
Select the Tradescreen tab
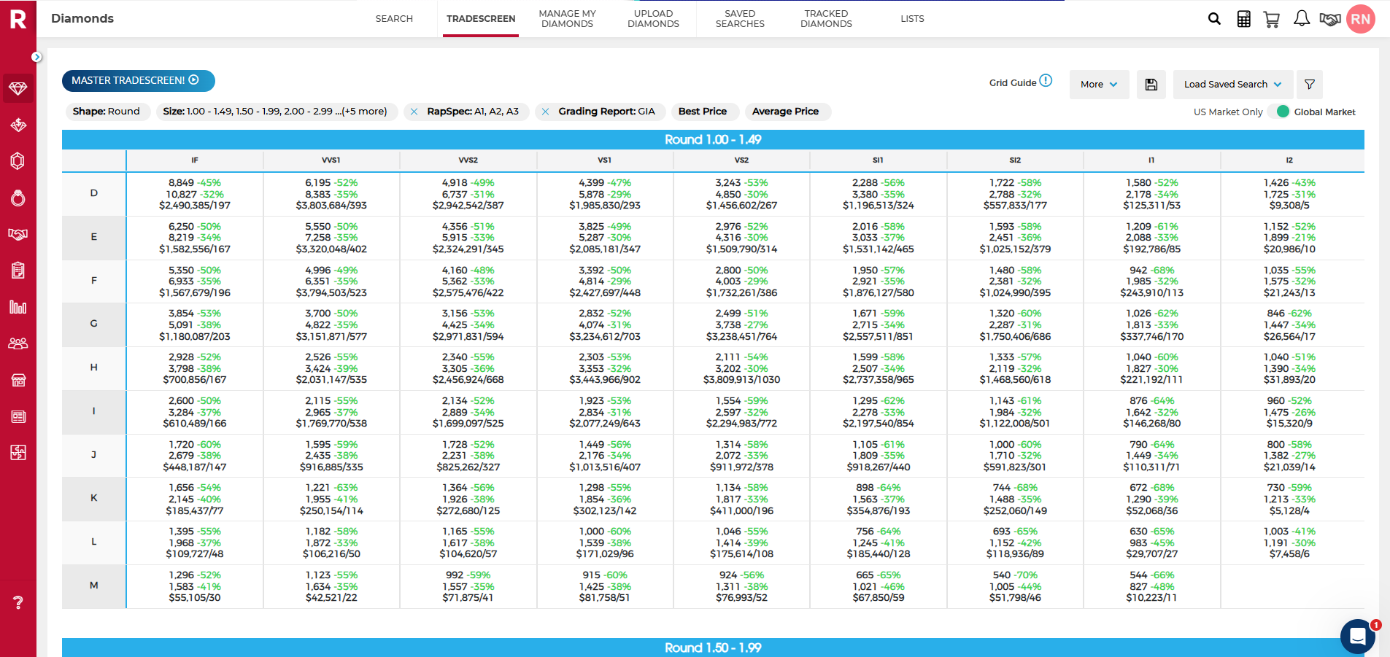coord(481,19)
